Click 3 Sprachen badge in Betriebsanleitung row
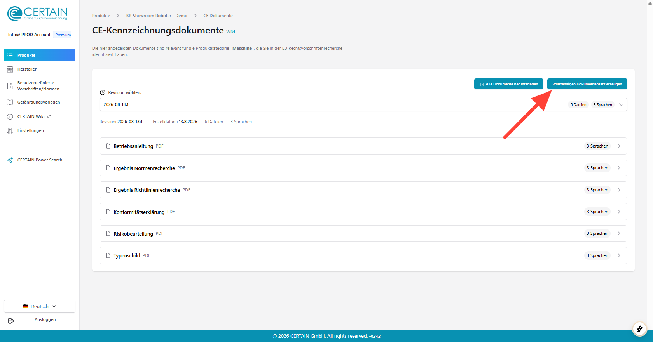Screen dimensions: 653x342 [597, 146]
